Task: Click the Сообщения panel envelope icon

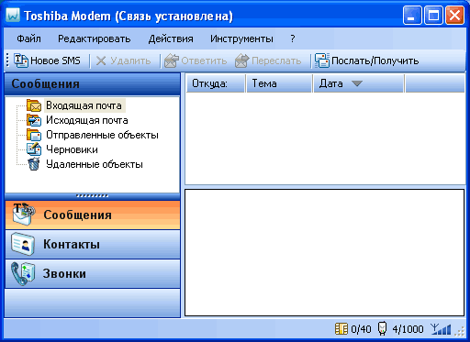Action: [x=24, y=215]
